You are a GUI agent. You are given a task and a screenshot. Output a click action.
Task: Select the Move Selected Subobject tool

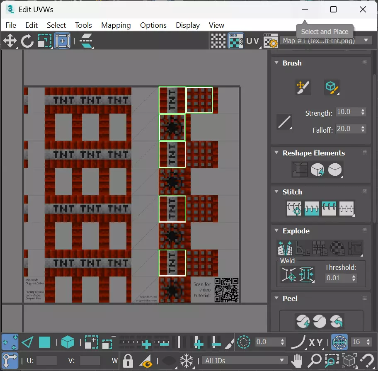[x=10, y=41]
